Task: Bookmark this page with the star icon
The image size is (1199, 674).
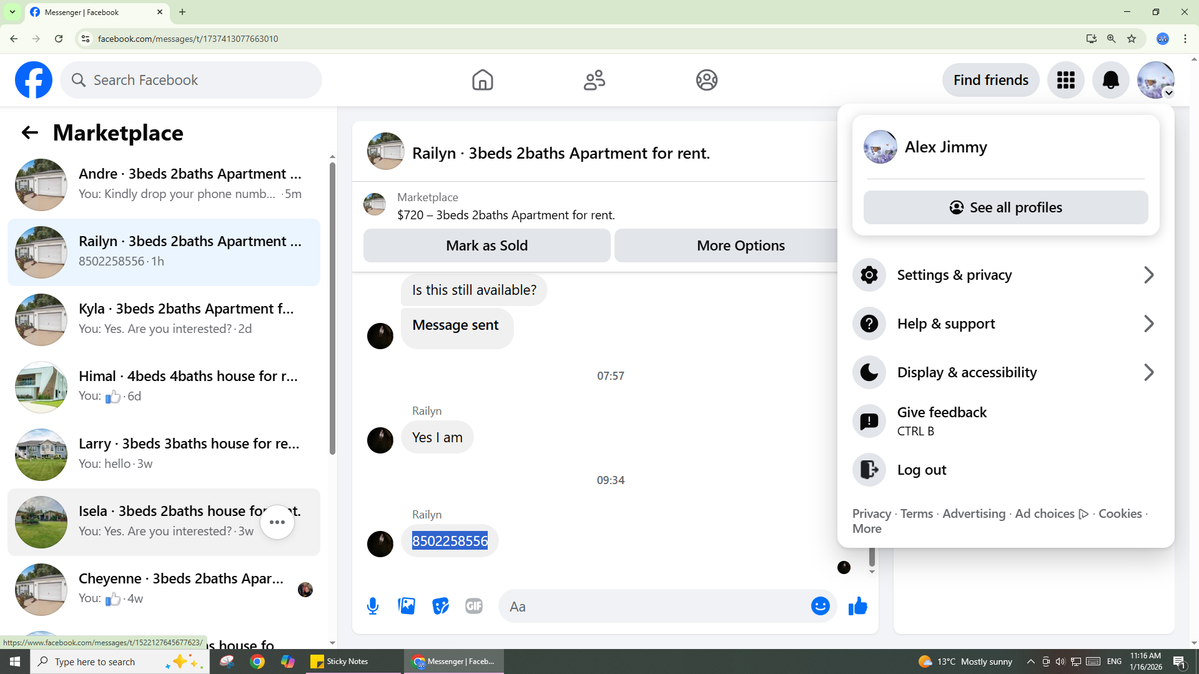Action: (1132, 39)
